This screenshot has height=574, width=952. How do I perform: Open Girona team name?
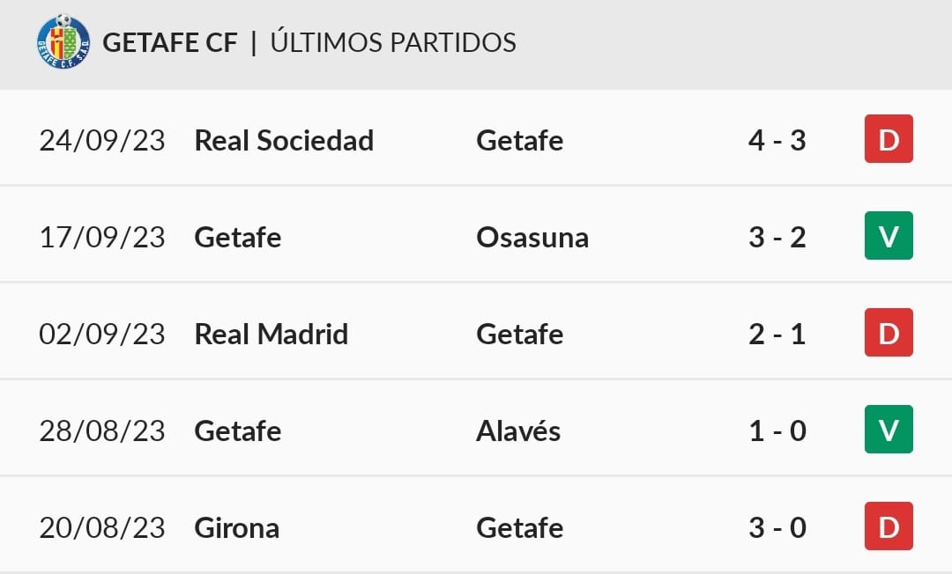pyautogui.click(x=237, y=527)
